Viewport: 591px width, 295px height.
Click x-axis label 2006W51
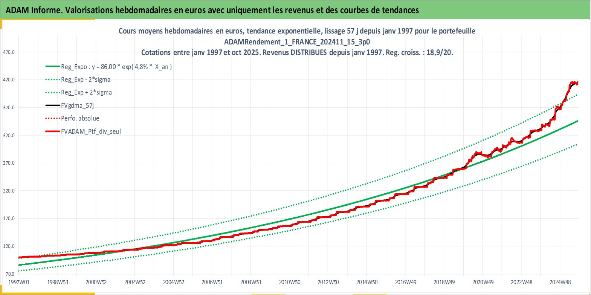(x=212, y=282)
